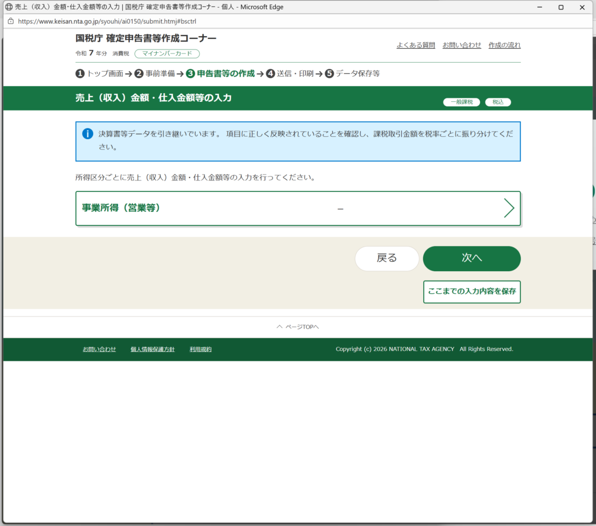
Task: Click the lock icon in the address bar
Action: click(x=10, y=20)
